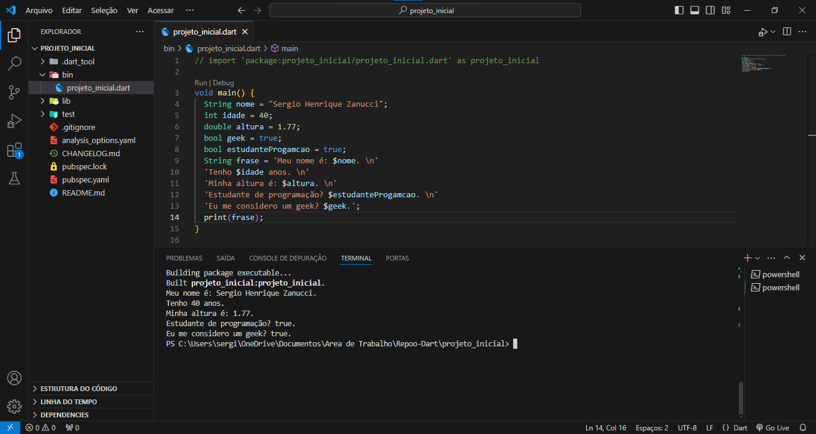The height and width of the screenshot is (434, 816).
Task: Click the LF end of line selector
Action: tap(710, 427)
